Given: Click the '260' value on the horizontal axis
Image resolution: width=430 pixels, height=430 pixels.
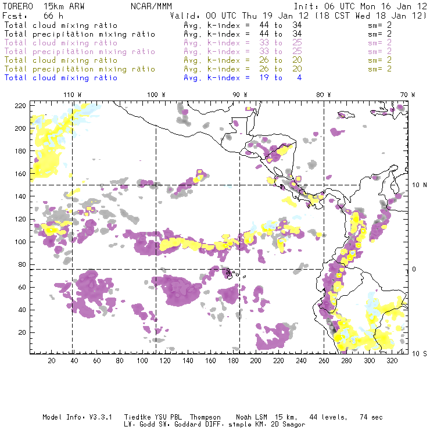Looking at the screenshot, I should (x=324, y=361).
